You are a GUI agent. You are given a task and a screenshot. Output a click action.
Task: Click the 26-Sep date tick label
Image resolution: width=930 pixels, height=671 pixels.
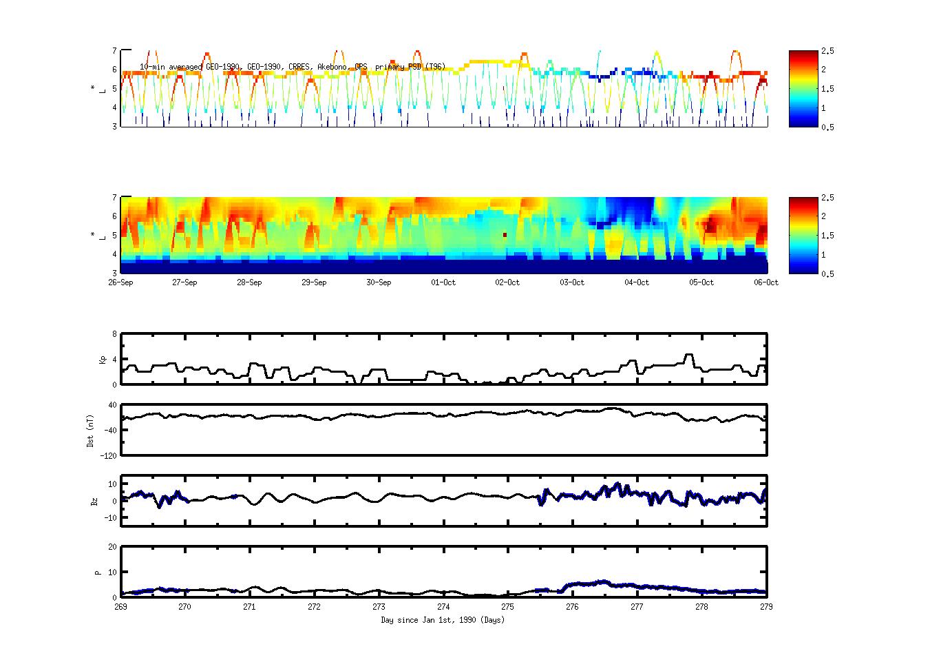tap(120, 282)
